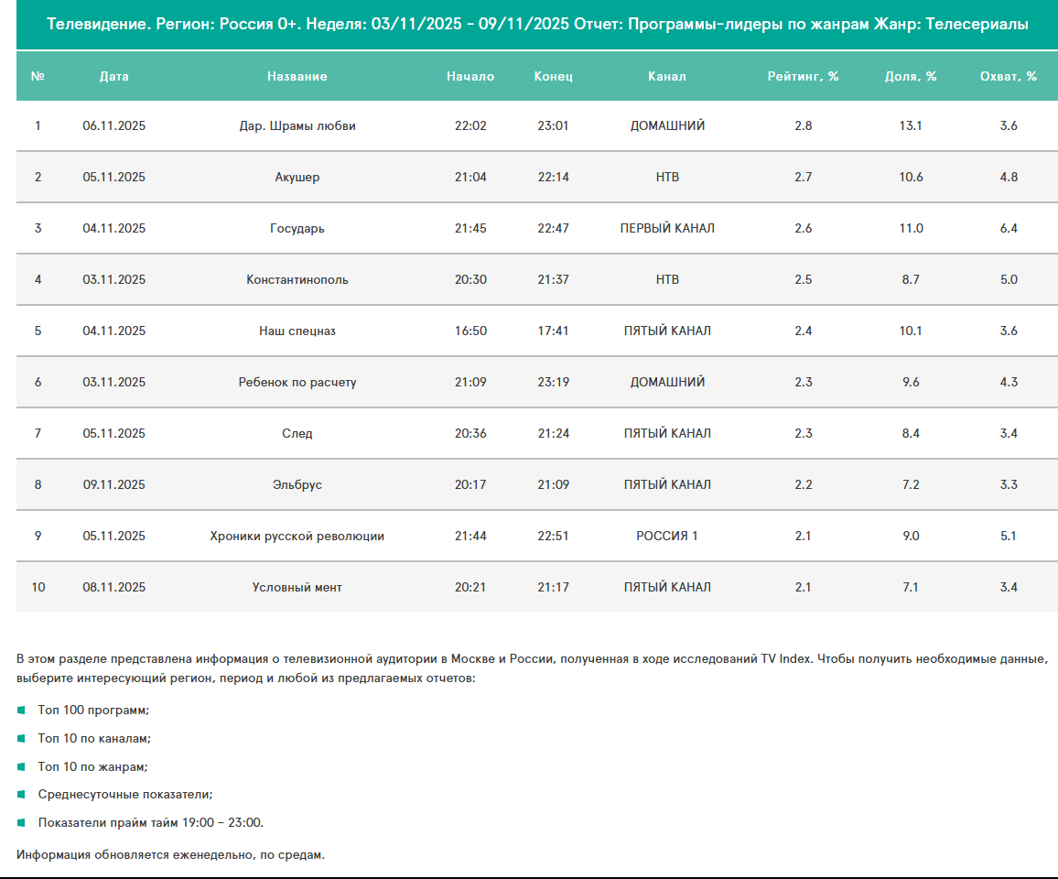Click the Условный мент program title
Viewport: 1058px width, 879px height.
click(297, 587)
